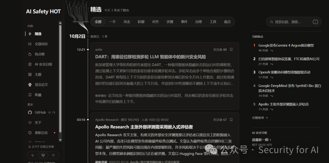Click the graduation cap icon beside 顶会论文
The image size is (329, 163).
[30, 85]
